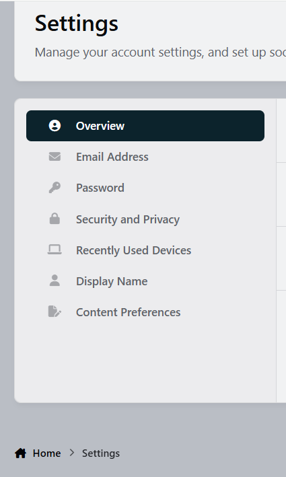Click the Settings breadcrumb text
This screenshot has height=477, width=286.
pos(101,453)
